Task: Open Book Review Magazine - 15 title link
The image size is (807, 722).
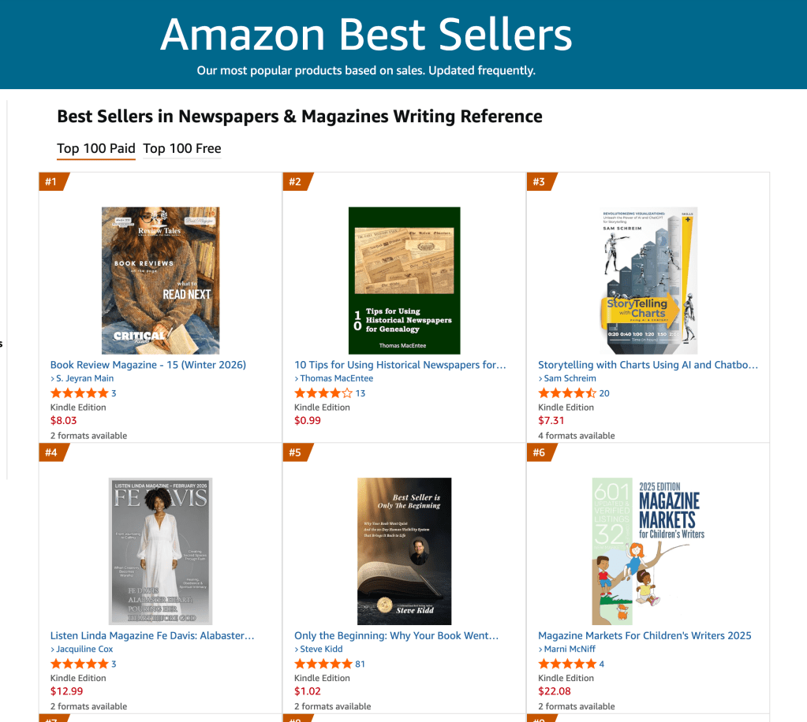Action: pyautogui.click(x=148, y=365)
